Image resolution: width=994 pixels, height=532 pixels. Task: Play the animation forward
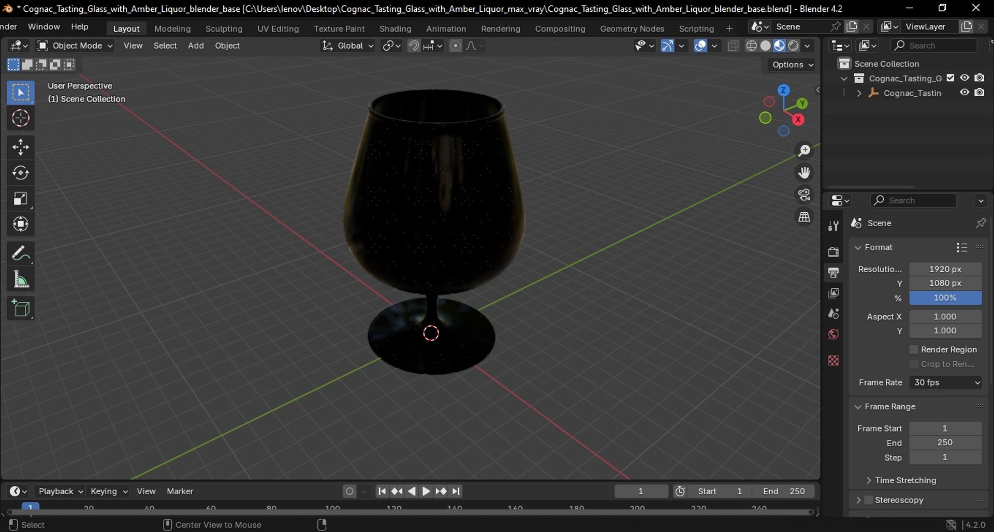[426, 491]
